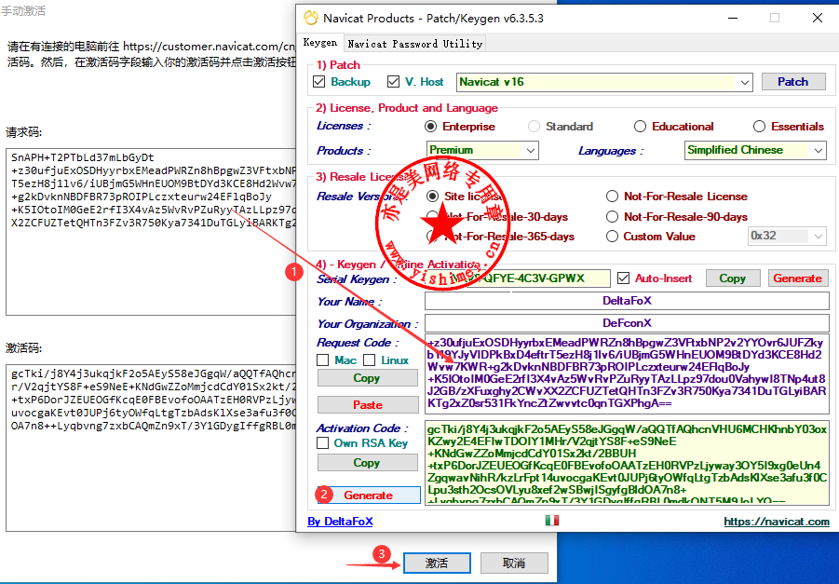Open the By DeltaFoX link

(x=340, y=522)
